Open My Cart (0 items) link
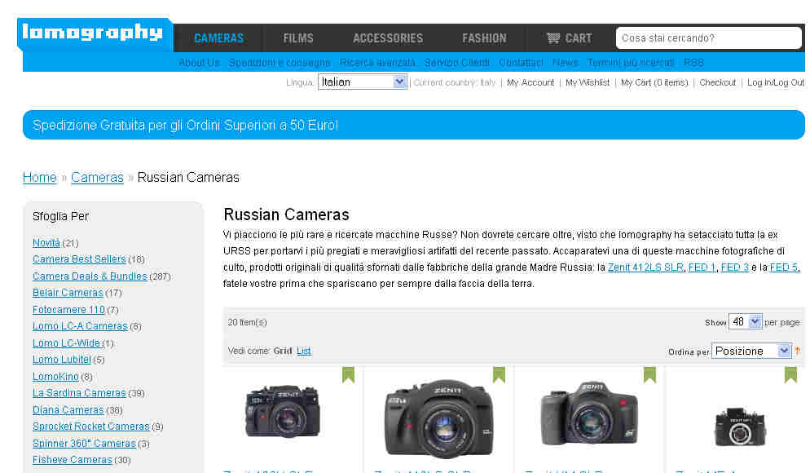Image resolution: width=810 pixels, height=473 pixels. click(654, 82)
